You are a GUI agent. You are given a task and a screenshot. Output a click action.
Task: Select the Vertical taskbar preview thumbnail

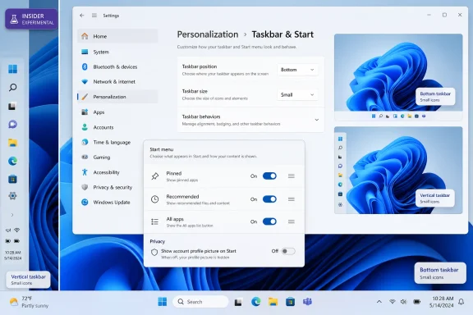pos(398,171)
